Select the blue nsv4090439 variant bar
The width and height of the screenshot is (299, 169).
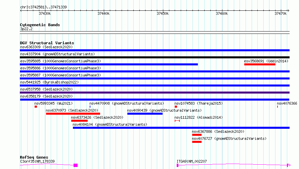(145, 114)
